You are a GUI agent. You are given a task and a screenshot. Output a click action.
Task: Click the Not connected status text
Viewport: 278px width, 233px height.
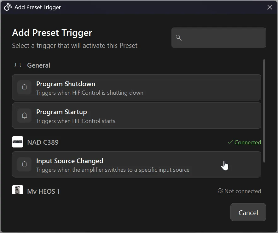tap(243, 191)
